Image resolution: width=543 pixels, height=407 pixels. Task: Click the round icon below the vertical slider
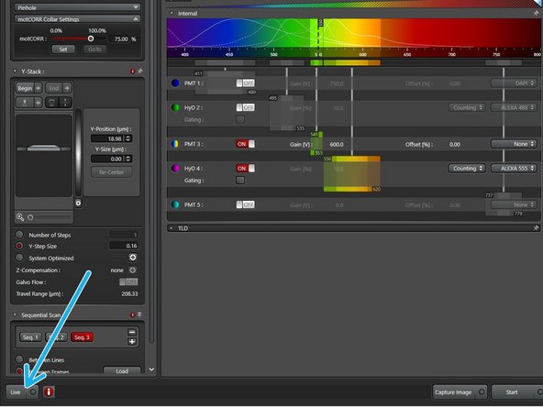click(x=78, y=203)
